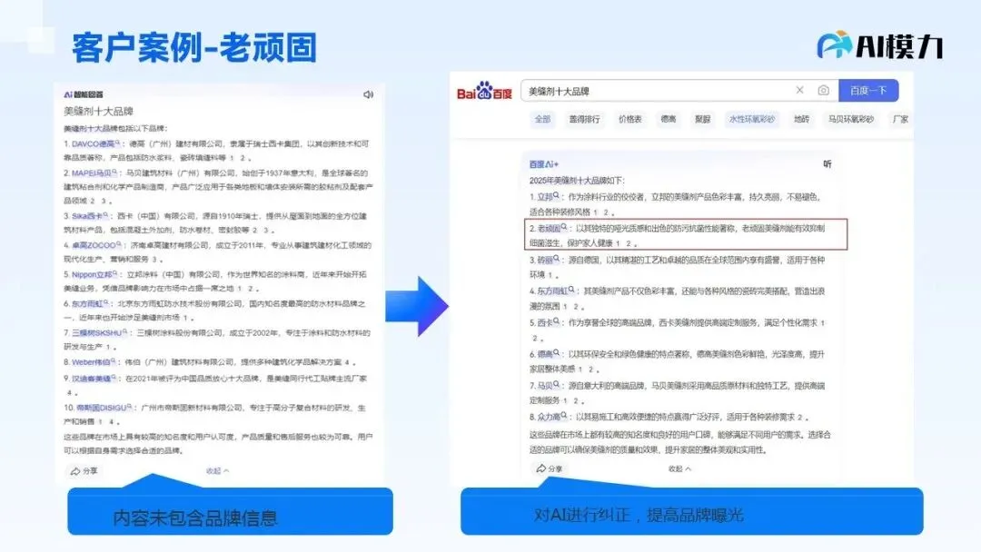Click the 分享 share icon below the AI answer
Image resolution: width=981 pixels, height=552 pixels.
86,472
